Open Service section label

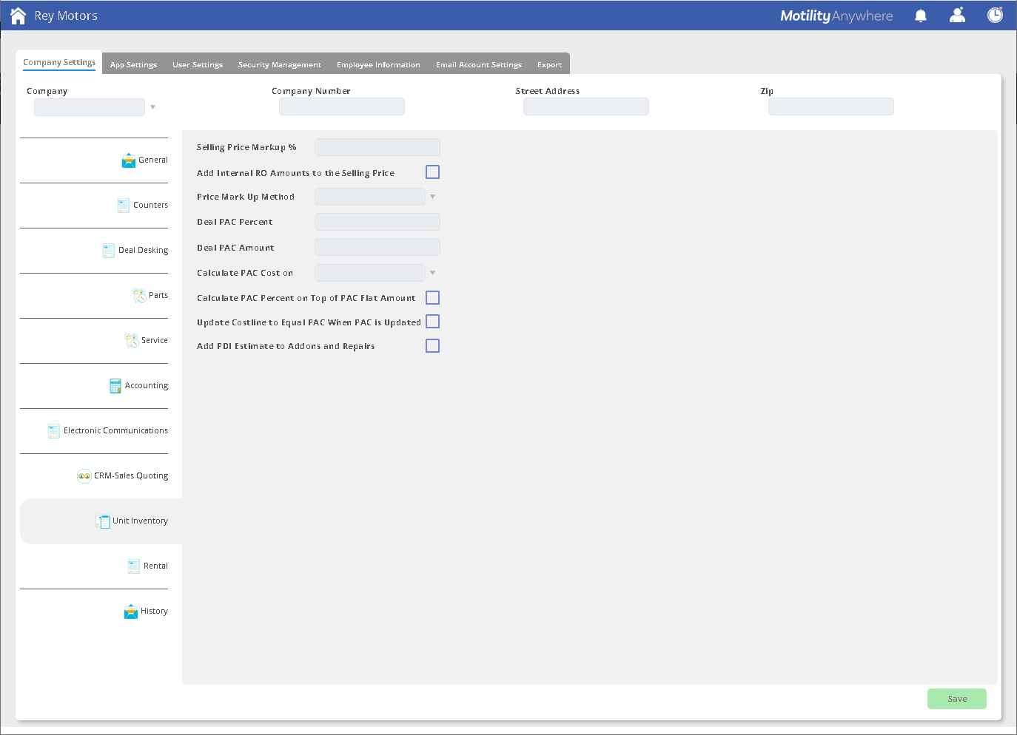pyautogui.click(x=155, y=341)
